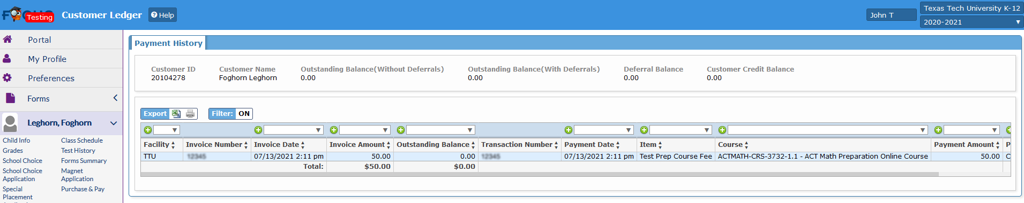Open the Forms Summary link
The width and height of the screenshot is (1024, 203).
click(84, 161)
